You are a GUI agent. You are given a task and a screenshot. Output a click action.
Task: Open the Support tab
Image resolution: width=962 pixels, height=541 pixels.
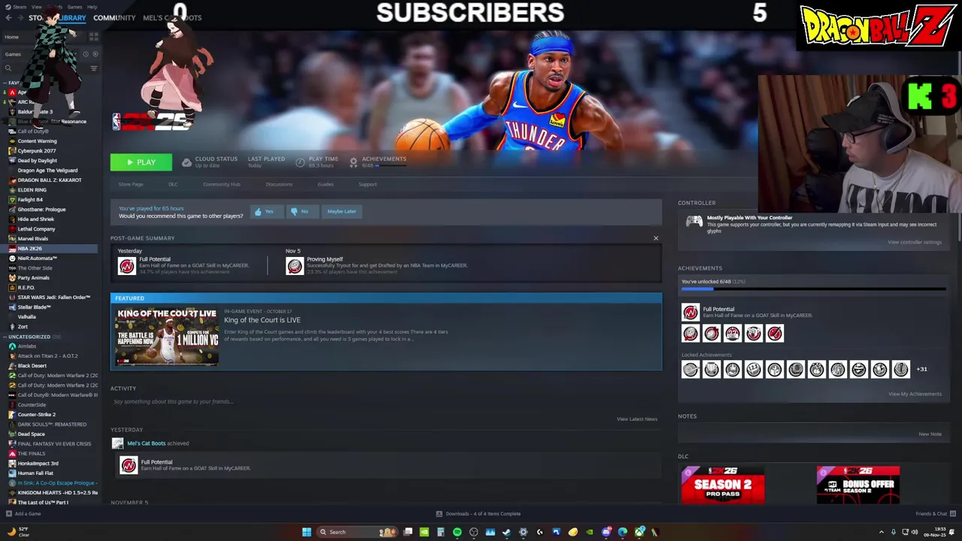click(368, 184)
